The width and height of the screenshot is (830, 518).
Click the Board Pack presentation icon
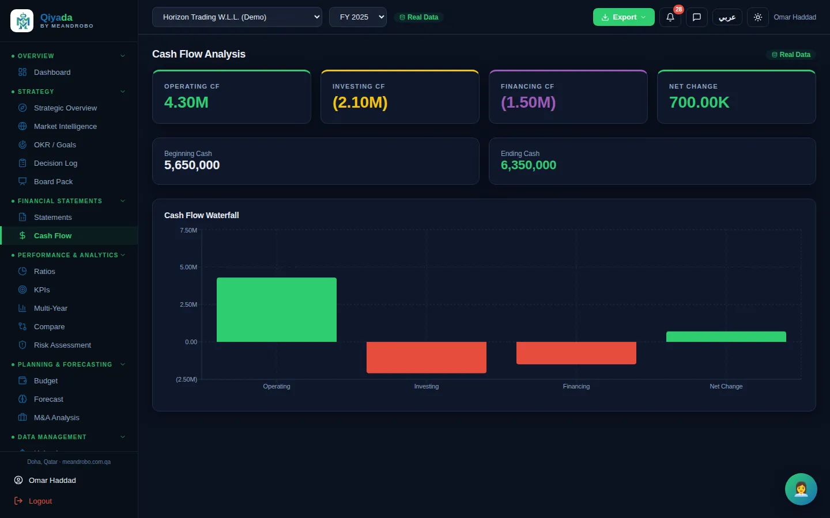tap(22, 181)
